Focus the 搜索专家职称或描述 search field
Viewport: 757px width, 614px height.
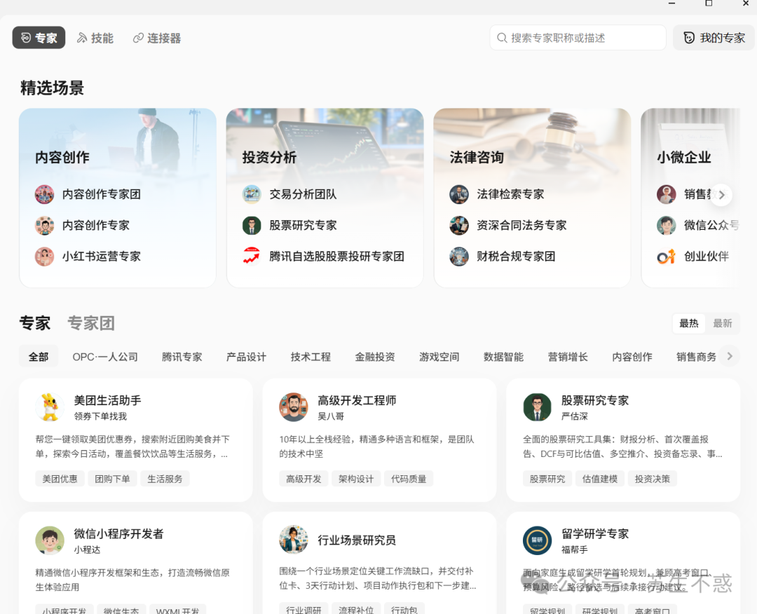[578, 38]
